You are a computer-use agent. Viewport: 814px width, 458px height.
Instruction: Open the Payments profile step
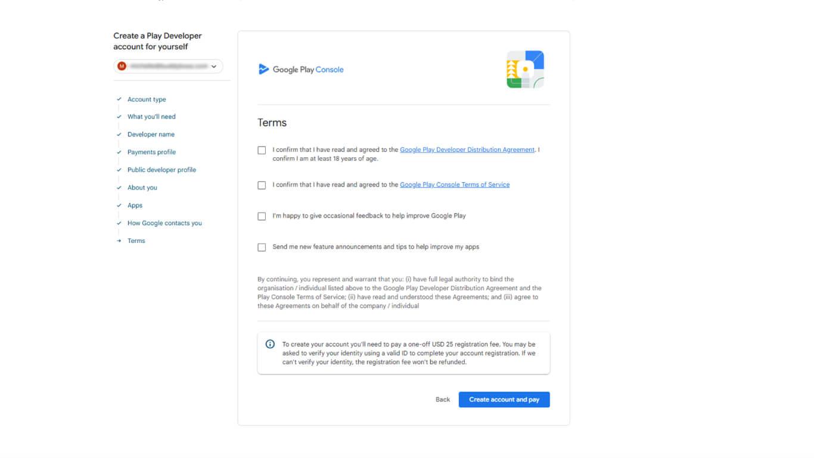pyautogui.click(x=151, y=152)
